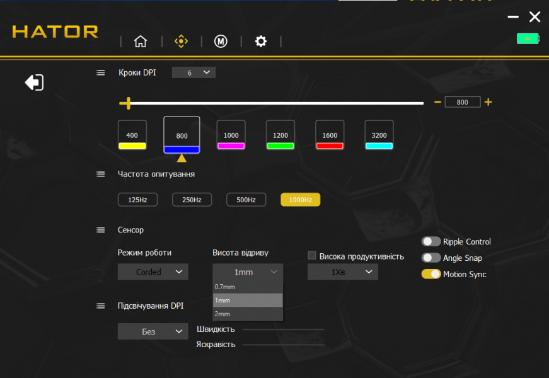Click the menu icon beside Частота опитування
549x378 pixels.
pos(100,174)
